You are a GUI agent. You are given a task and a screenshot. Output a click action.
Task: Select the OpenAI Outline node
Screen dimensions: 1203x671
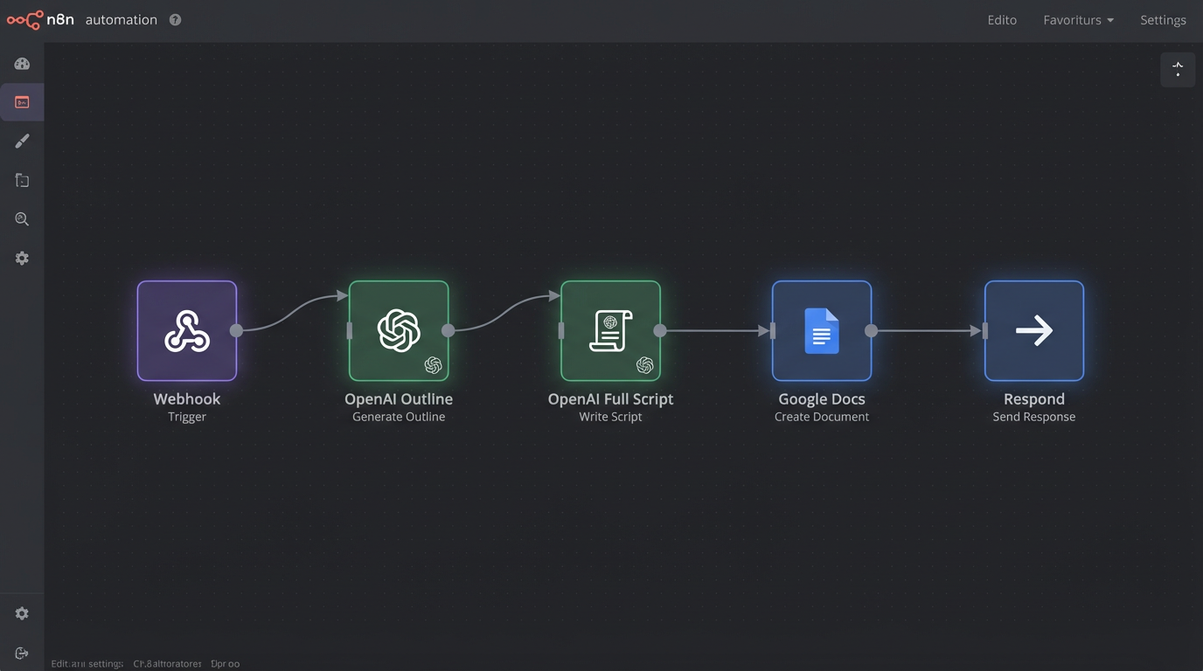tap(399, 330)
